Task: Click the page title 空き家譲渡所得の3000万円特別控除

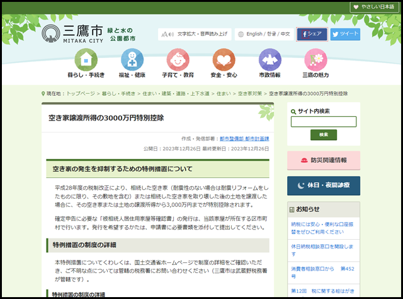Action: pos(106,118)
